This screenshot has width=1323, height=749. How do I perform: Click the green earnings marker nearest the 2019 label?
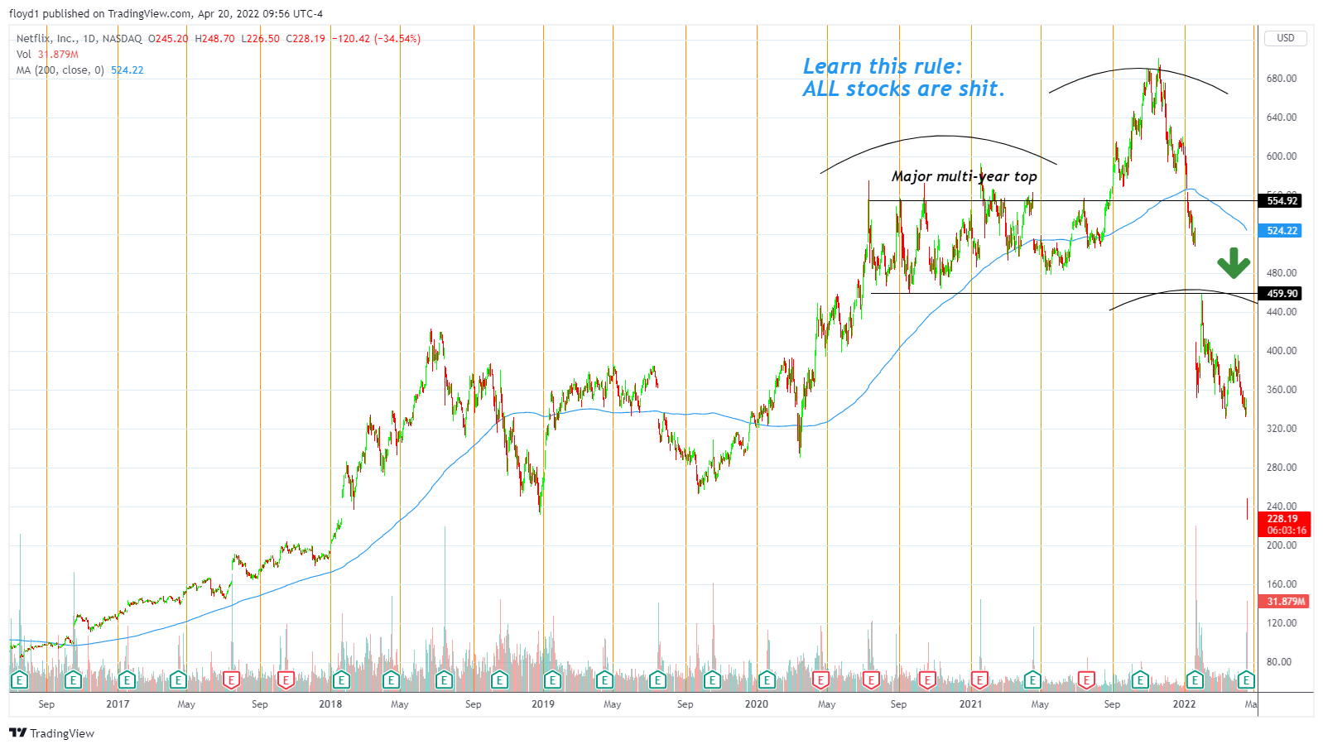552,680
